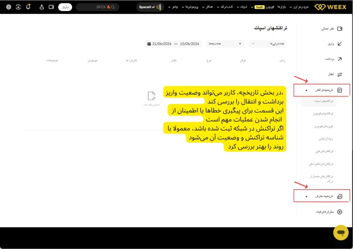The image size is (353, 249).
Task: Click the end date 21/06/2026
Action: (x=162, y=44)
